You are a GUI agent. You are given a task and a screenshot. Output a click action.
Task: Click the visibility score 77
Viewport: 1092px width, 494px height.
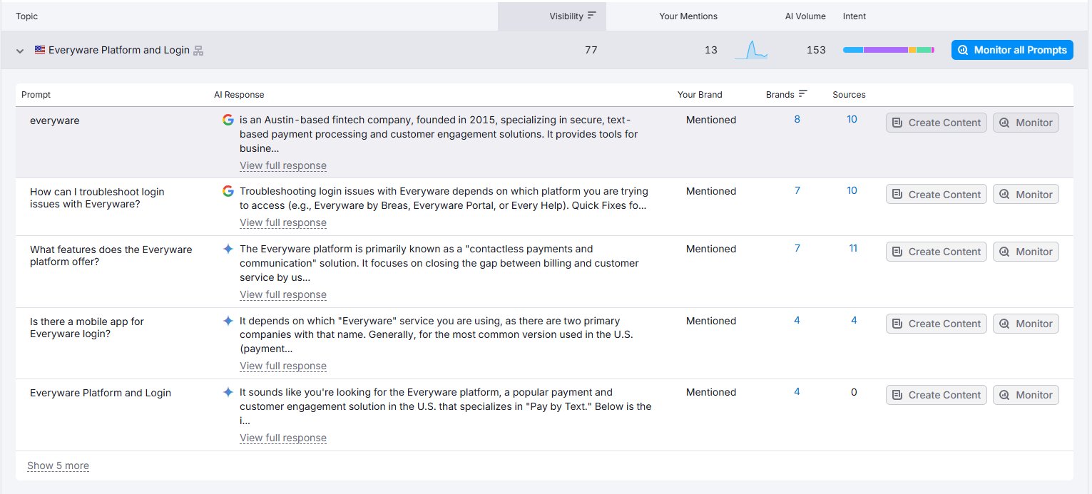[591, 50]
